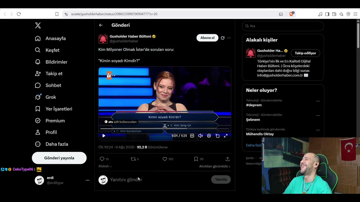Open the Takip et sidebar item
The width and height of the screenshot is (360, 202).
(x=49, y=74)
